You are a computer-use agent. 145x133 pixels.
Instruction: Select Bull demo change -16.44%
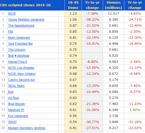click(92, 92)
